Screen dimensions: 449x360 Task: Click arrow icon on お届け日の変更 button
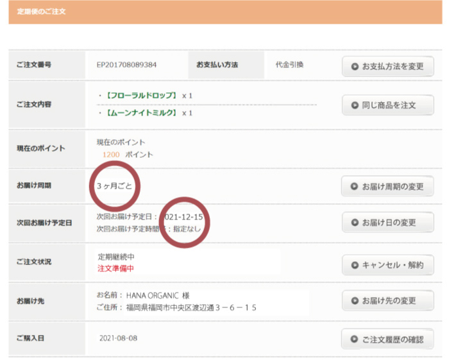tap(354, 223)
